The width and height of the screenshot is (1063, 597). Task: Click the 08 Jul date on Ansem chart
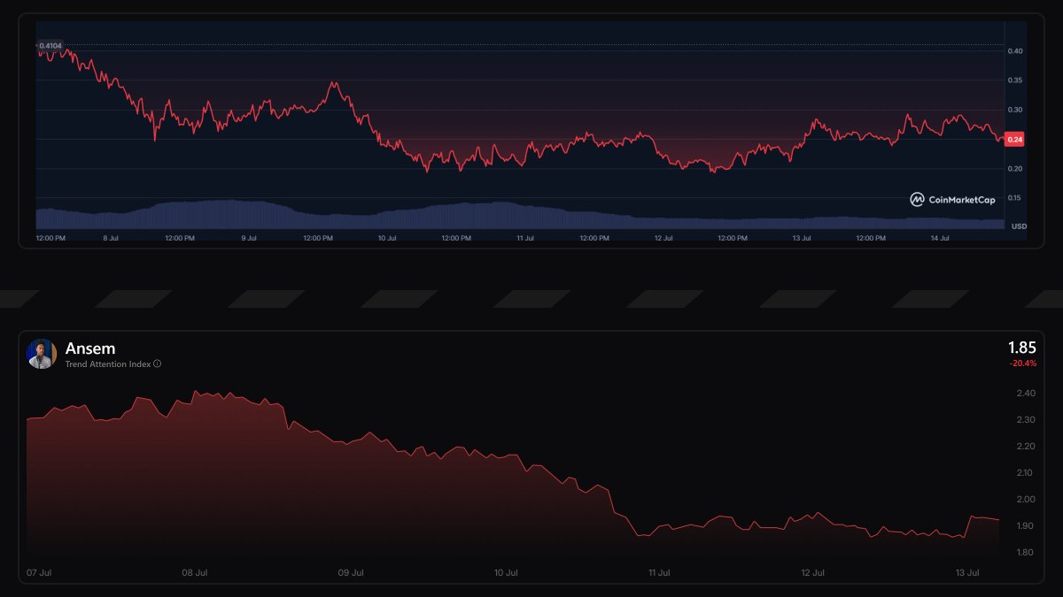pos(195,572)
